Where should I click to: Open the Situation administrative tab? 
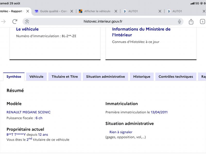(106, 76)
